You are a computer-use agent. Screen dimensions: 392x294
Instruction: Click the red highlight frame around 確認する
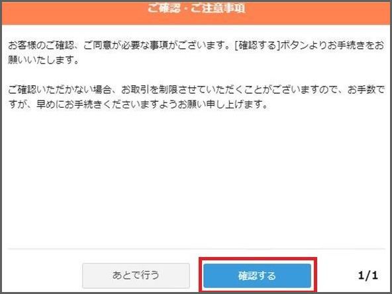click(258, 259)
